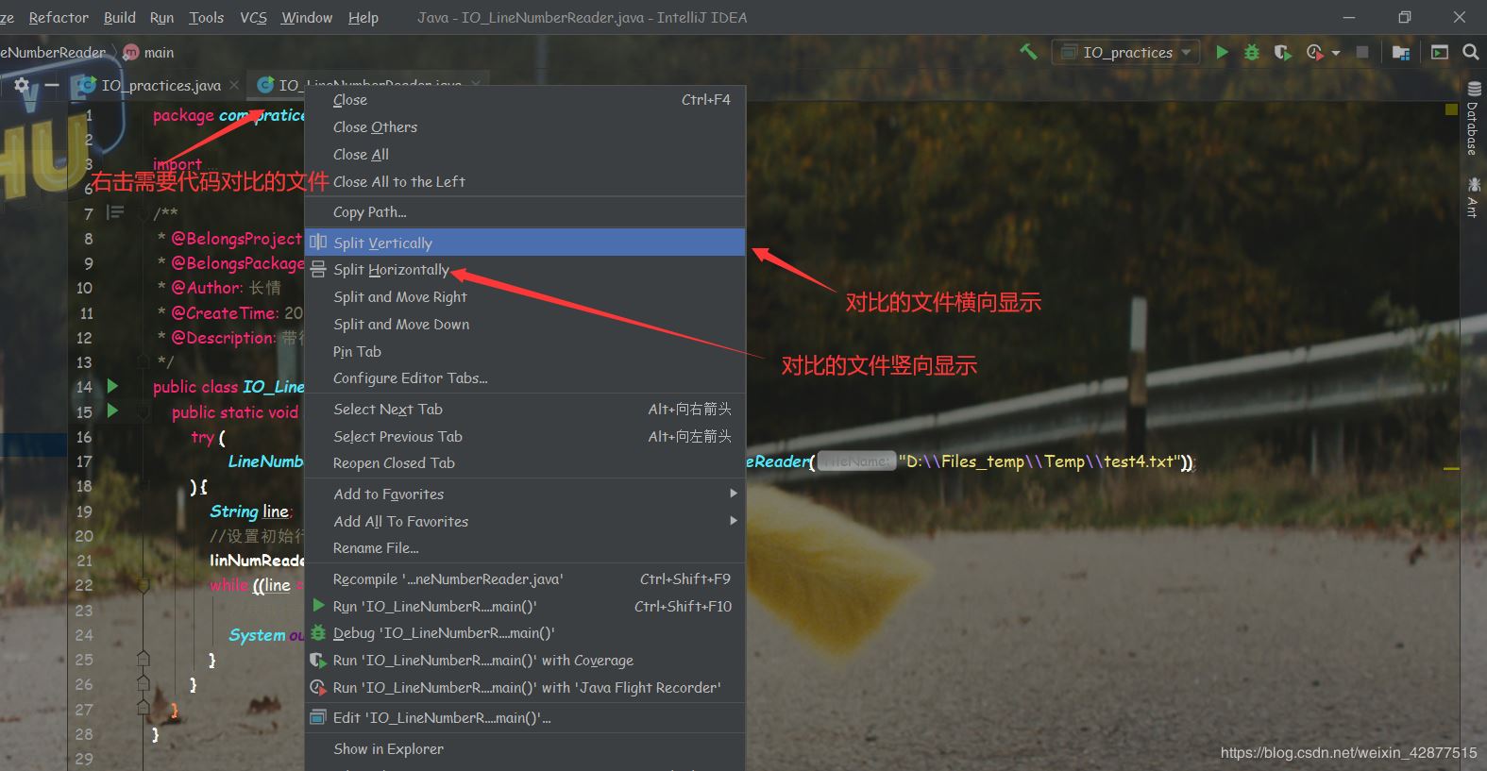
Task: Choose Close Others in the context menu
Action: (525, 126)
